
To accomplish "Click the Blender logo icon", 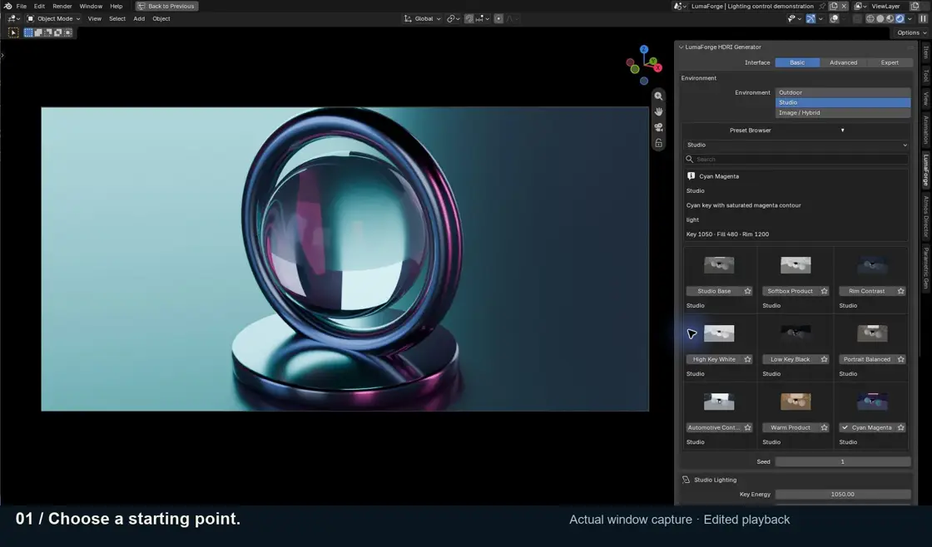I will pos(7,6).
